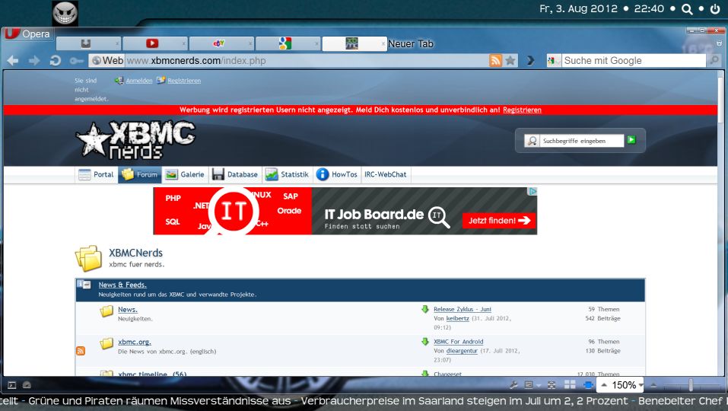Submit forum search with green arrow button

tap(631, 140)
